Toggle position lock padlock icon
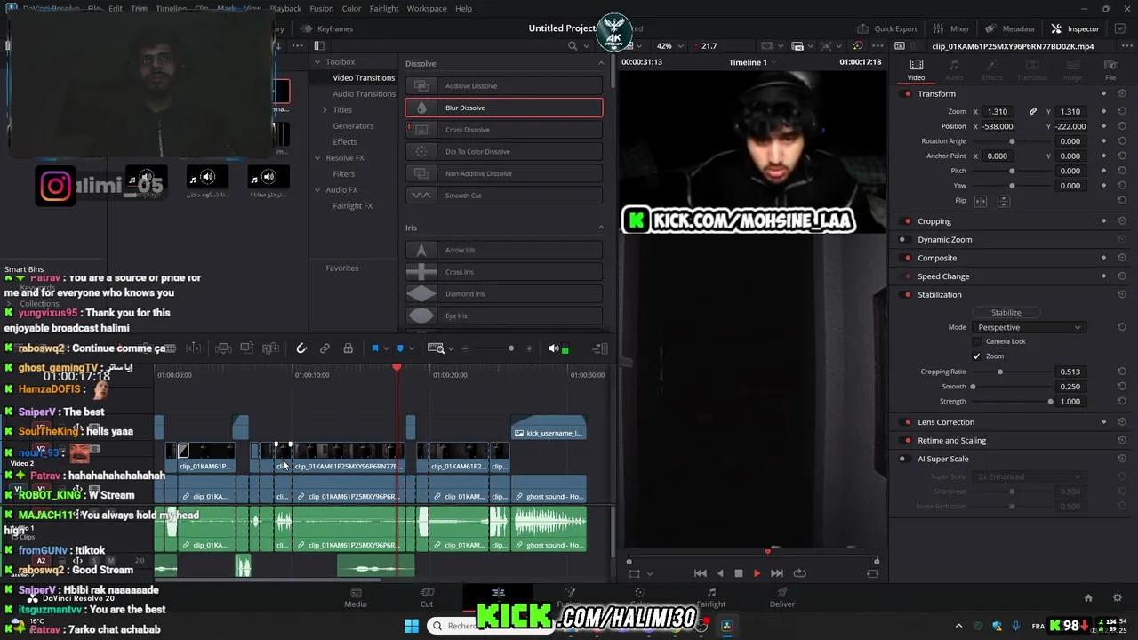The height and width of the screenshot is (640, 1138). pos(348,348)
